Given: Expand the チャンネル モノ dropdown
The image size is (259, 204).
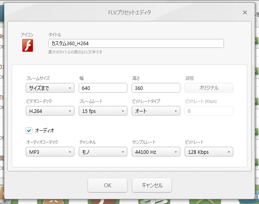Looking at the screenshot, I should point(103,151).
